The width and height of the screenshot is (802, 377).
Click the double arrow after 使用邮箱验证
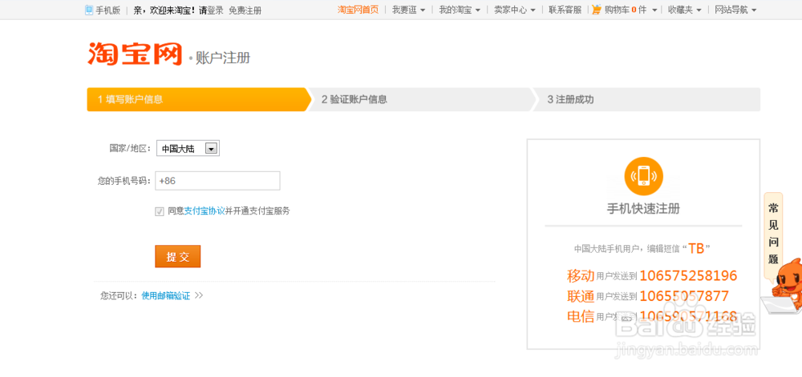click(199, 295)
